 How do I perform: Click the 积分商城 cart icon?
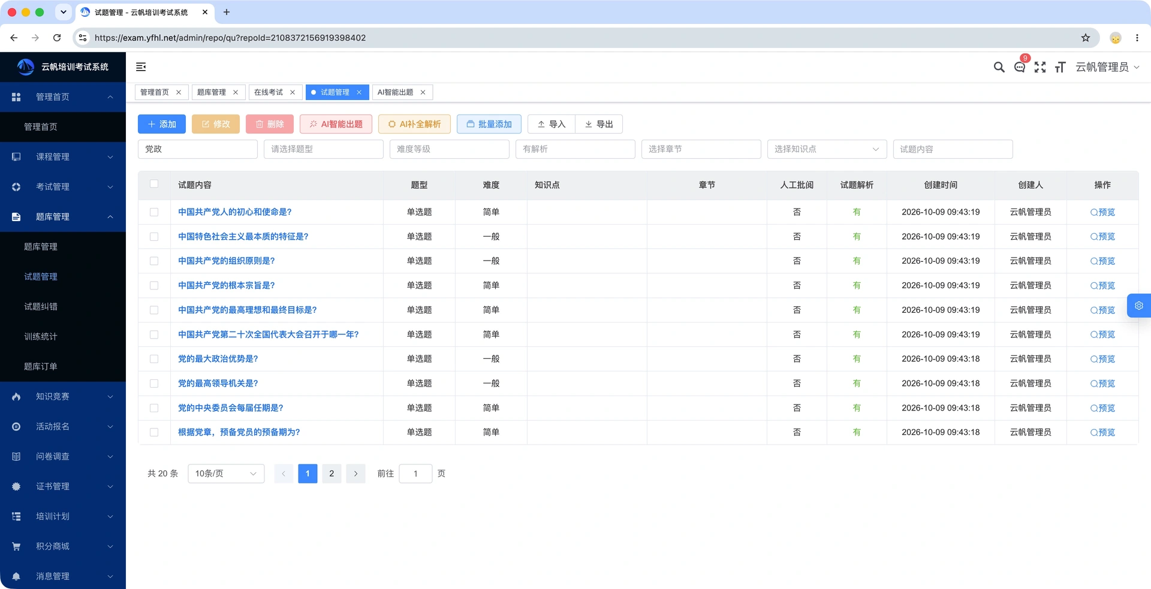click(x=16, y=546)
